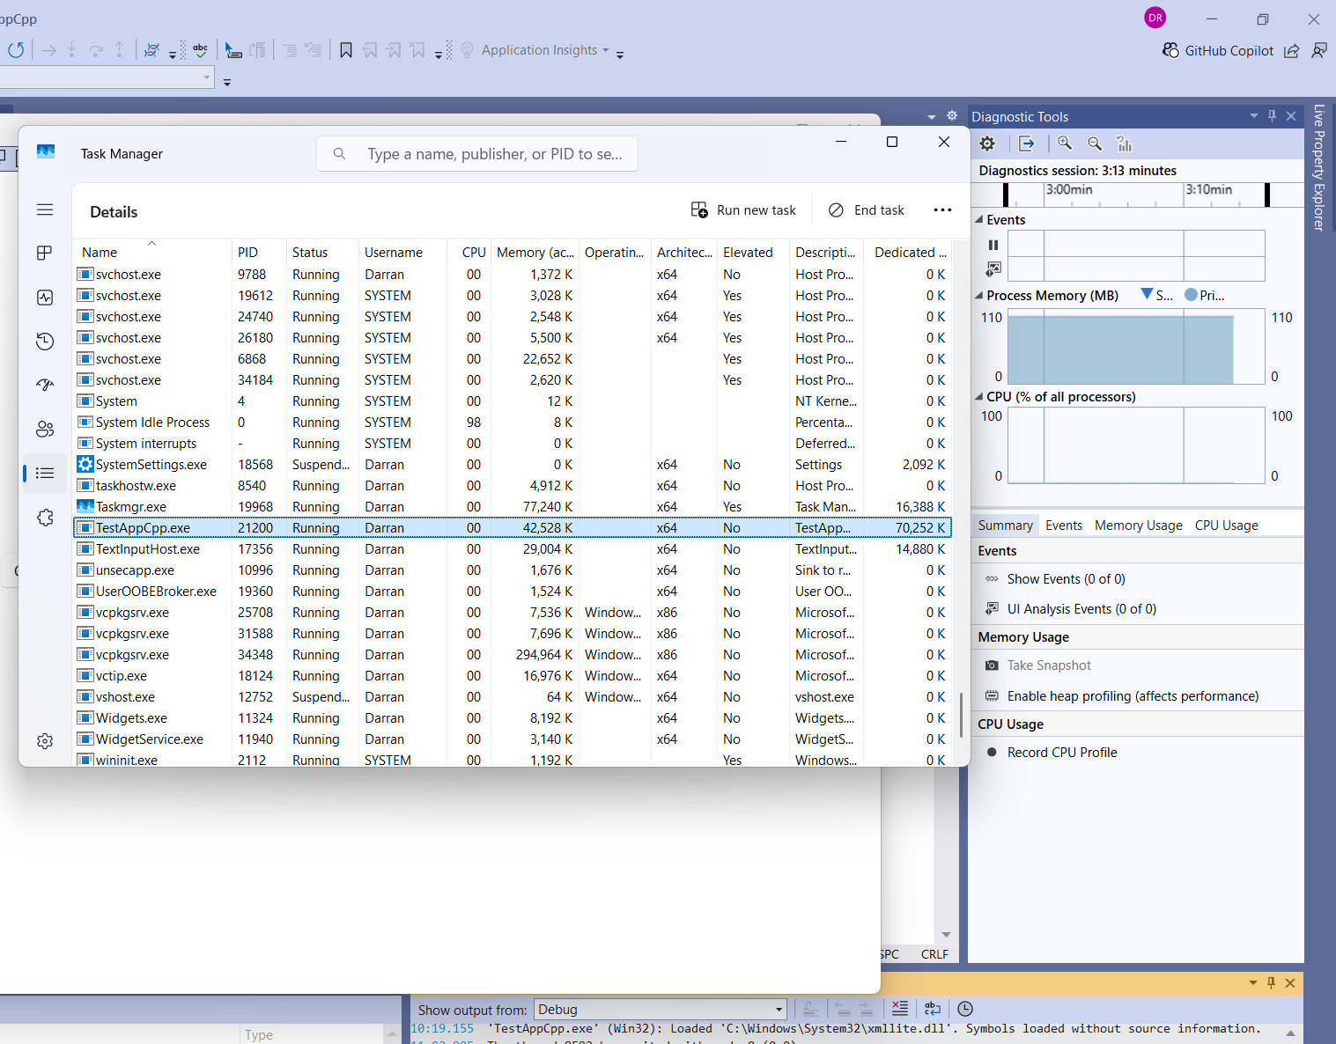This screenshot has height=1044, width=1336.
Task: Open Details page in Task Manager sidebar
Action: 45,473
